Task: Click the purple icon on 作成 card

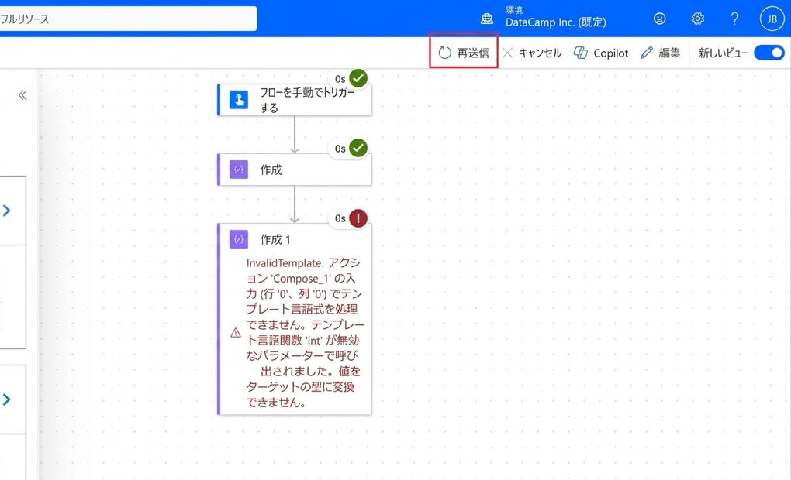Action: click(239, 170)
